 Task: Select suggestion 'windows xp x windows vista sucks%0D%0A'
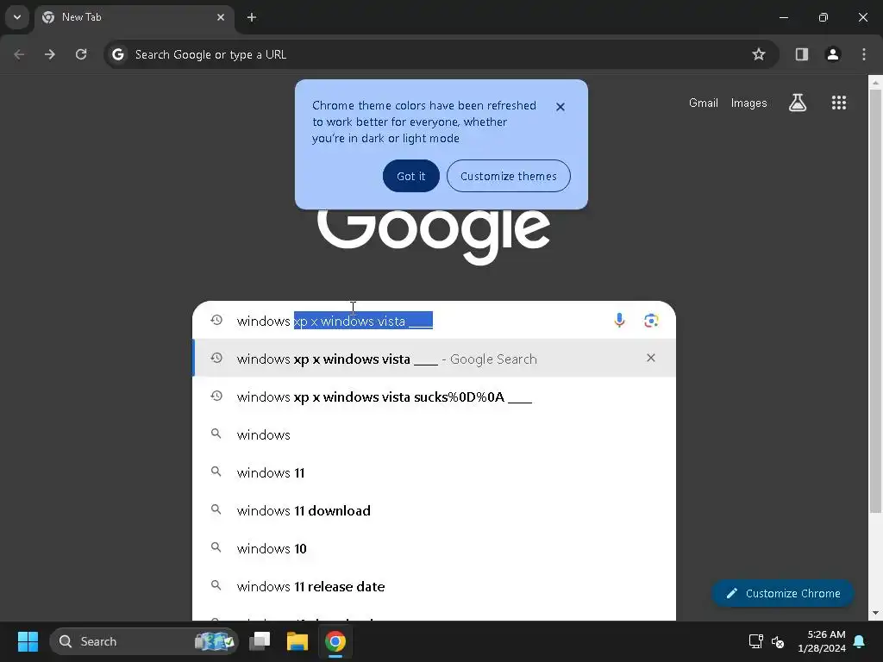click(434, 397)
